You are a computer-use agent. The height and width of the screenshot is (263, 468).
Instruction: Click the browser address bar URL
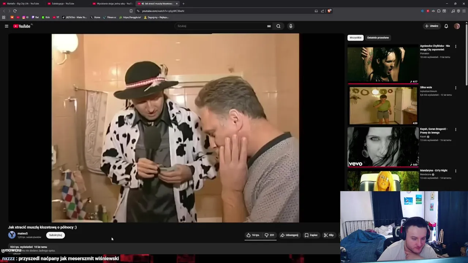[x=163, y=11]
